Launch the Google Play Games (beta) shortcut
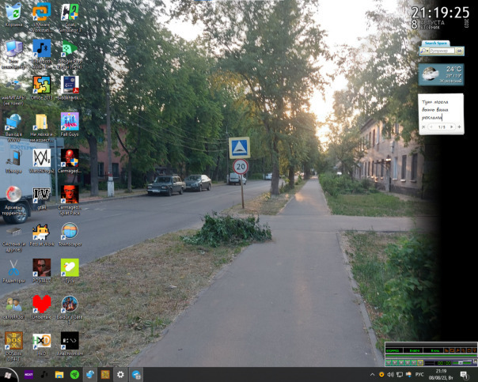This screenshot has width=478, height=382. (x=70, y=54)
